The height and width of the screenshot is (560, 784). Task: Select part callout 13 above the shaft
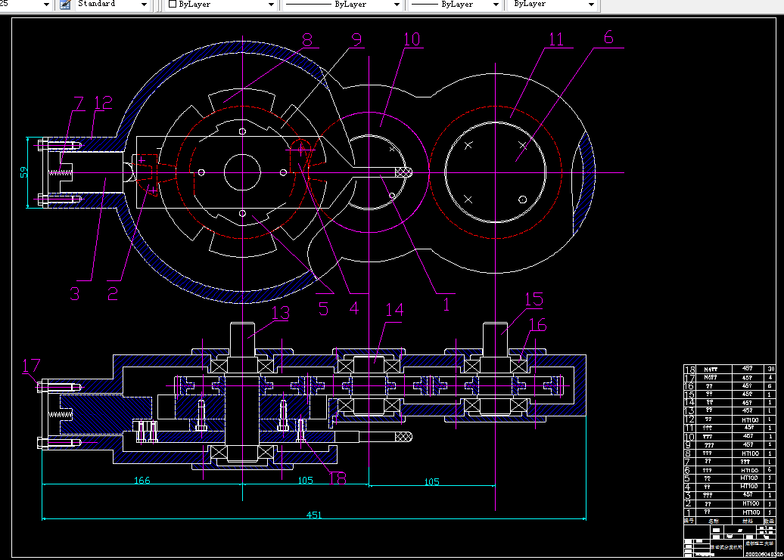pos(280,311)
